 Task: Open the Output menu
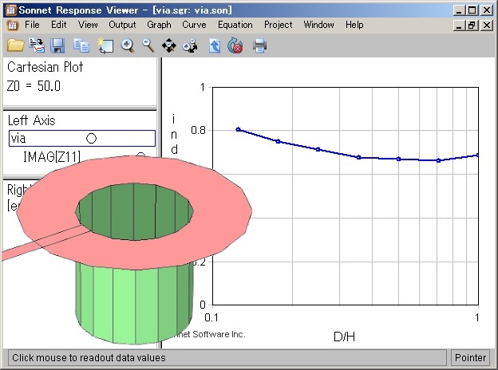pos(122,25)
